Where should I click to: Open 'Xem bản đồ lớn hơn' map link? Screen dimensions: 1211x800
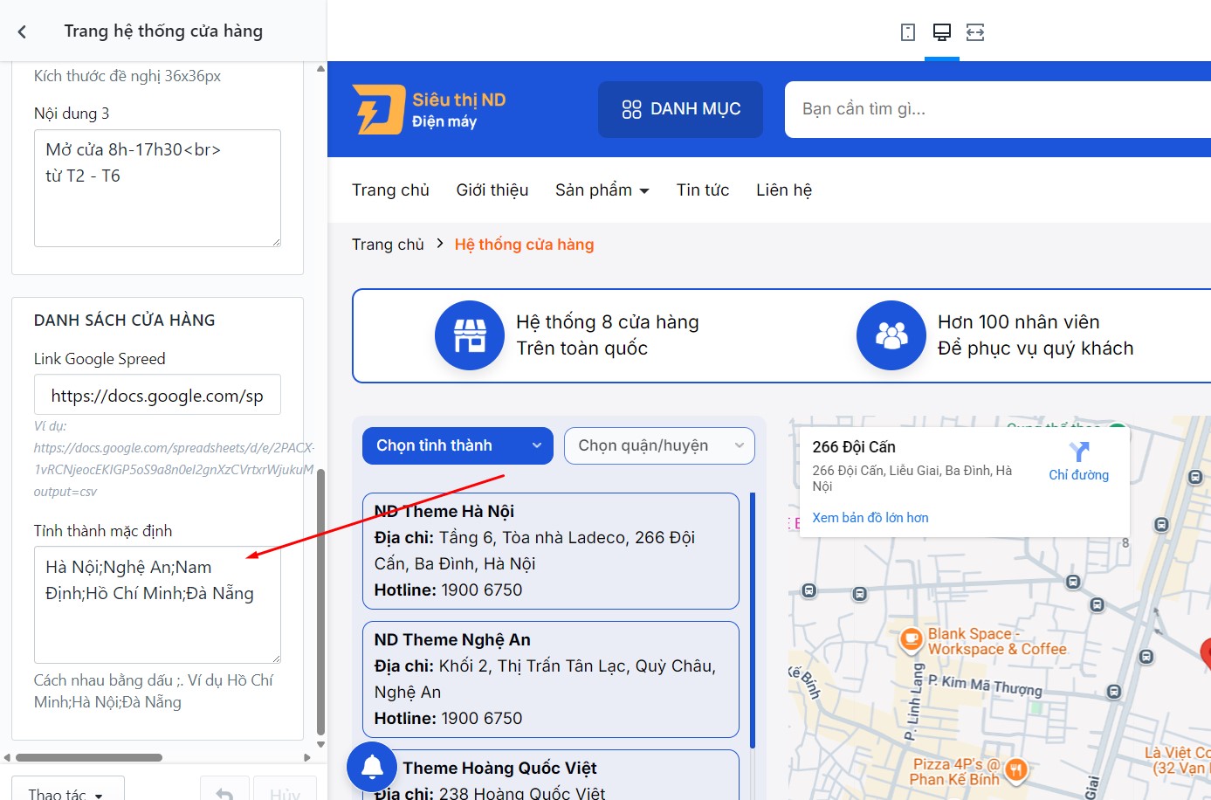tap(870, 518)
